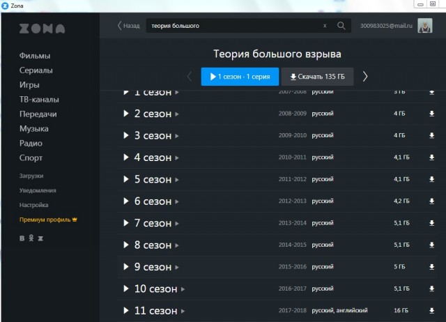Image resolution: width=446 pixels, height=322 pixels.
Task: Play season 9 via its play triangle
Action: [126, 267]
